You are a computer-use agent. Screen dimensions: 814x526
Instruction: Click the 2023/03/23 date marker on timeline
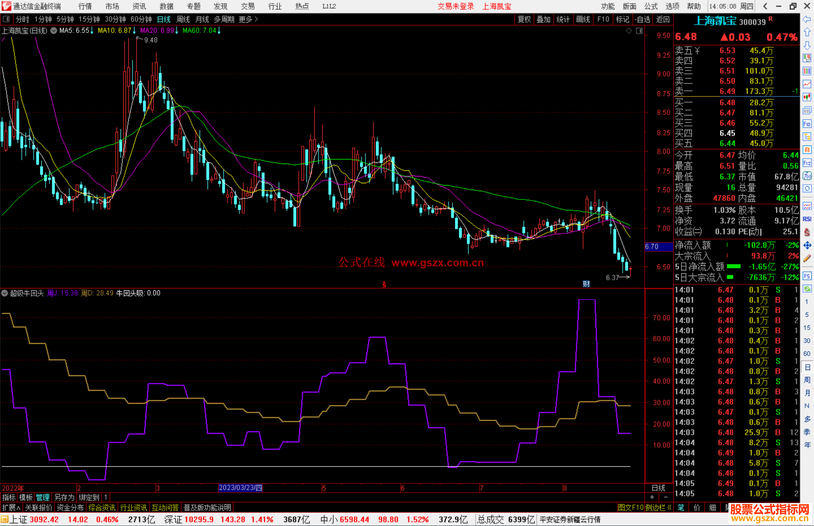pyautogui.click(x=240, y=488)
